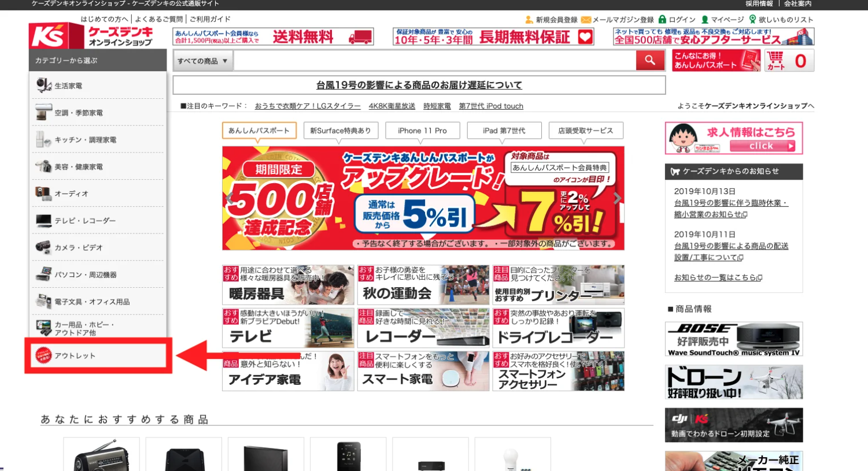Click keyword 第7世代 iPod touch
Viewport: 868px width, 471px height.
pos(491,106)
